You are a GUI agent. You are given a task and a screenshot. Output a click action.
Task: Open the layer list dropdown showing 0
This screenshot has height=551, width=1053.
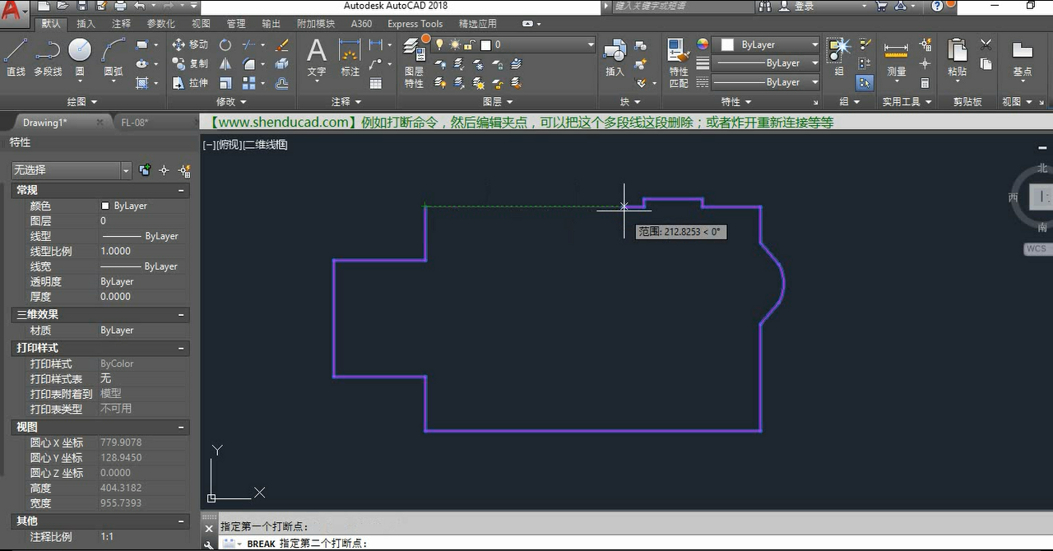[513, 44]
